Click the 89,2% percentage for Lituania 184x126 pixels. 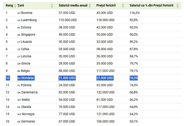point(134,42)
